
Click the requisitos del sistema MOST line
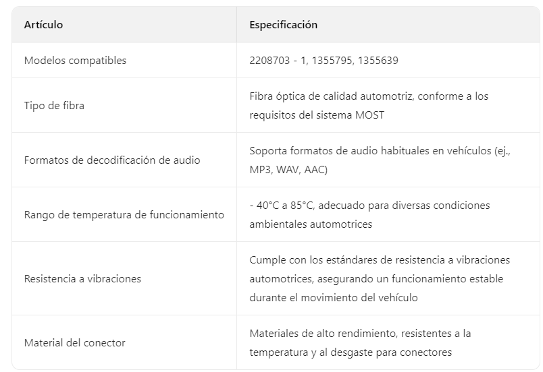click(316, 115)
